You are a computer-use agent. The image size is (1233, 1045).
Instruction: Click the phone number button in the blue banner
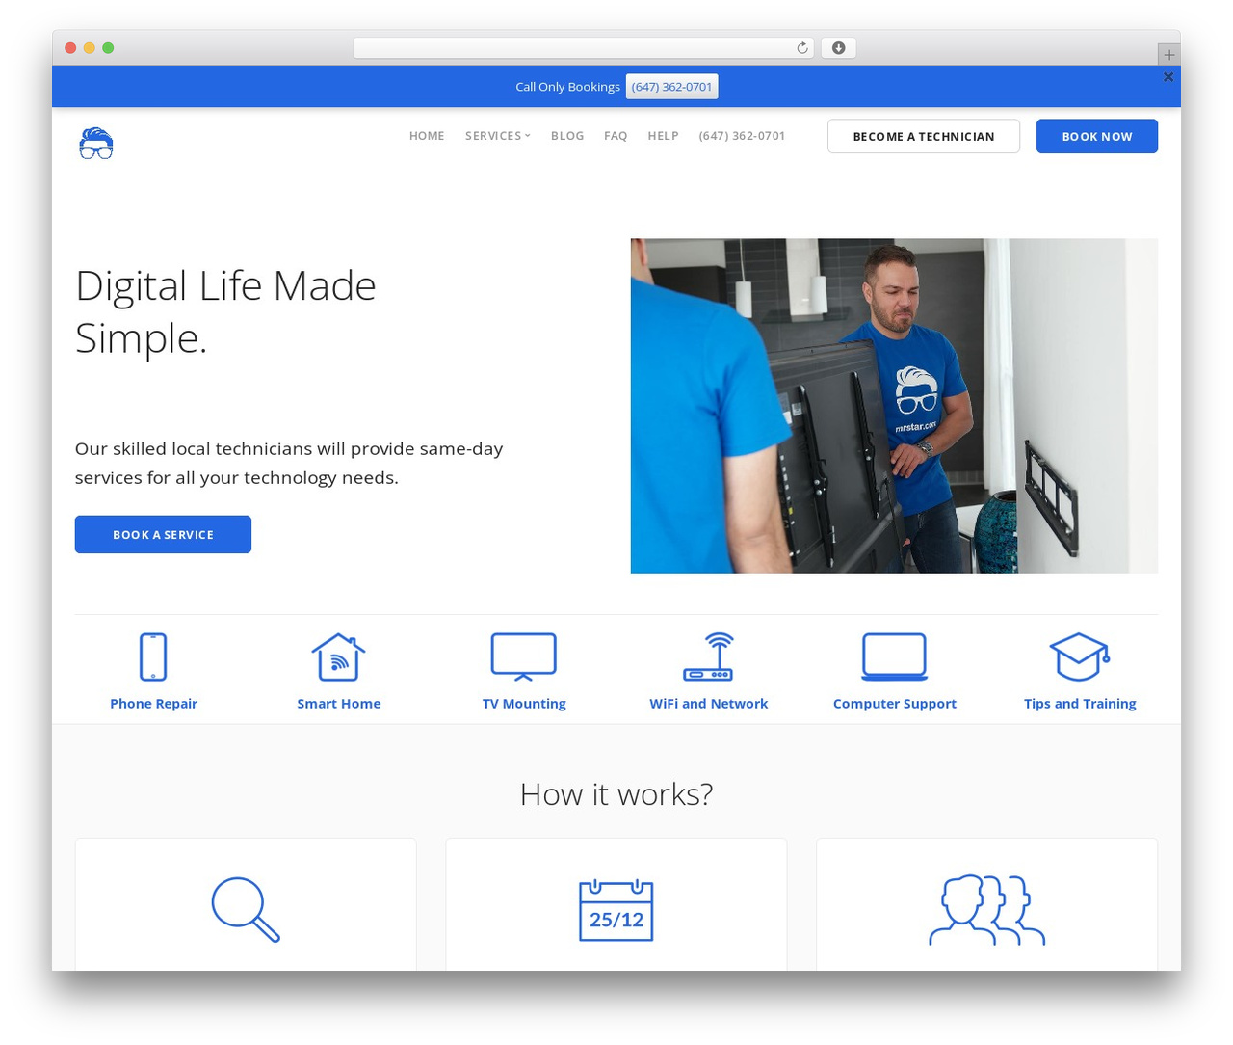(x=672, y=87)
